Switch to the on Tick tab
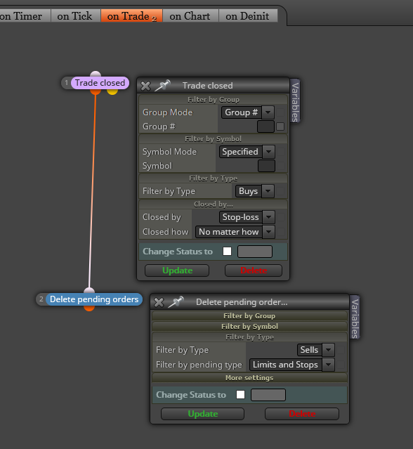The image size is (413, 449). coord(74,16)
